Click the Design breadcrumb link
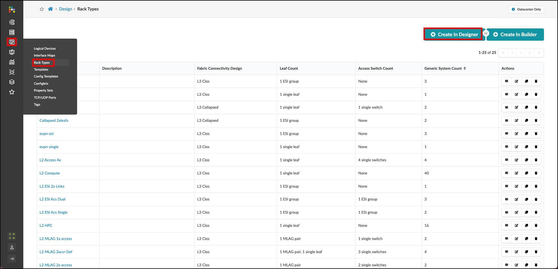Image resolution: width=558 pixels, height=269 pixels. click(65, 9)
